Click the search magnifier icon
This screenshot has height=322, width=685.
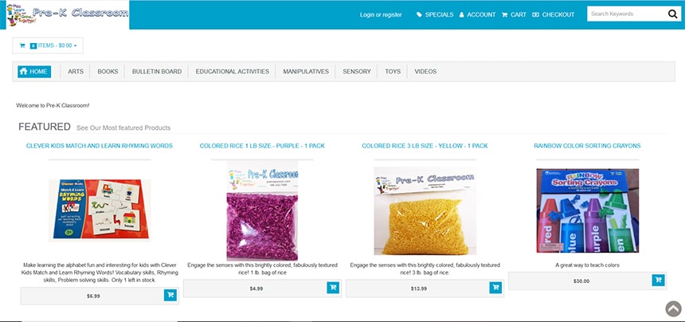pyautogui.click(x=673, y=14)
